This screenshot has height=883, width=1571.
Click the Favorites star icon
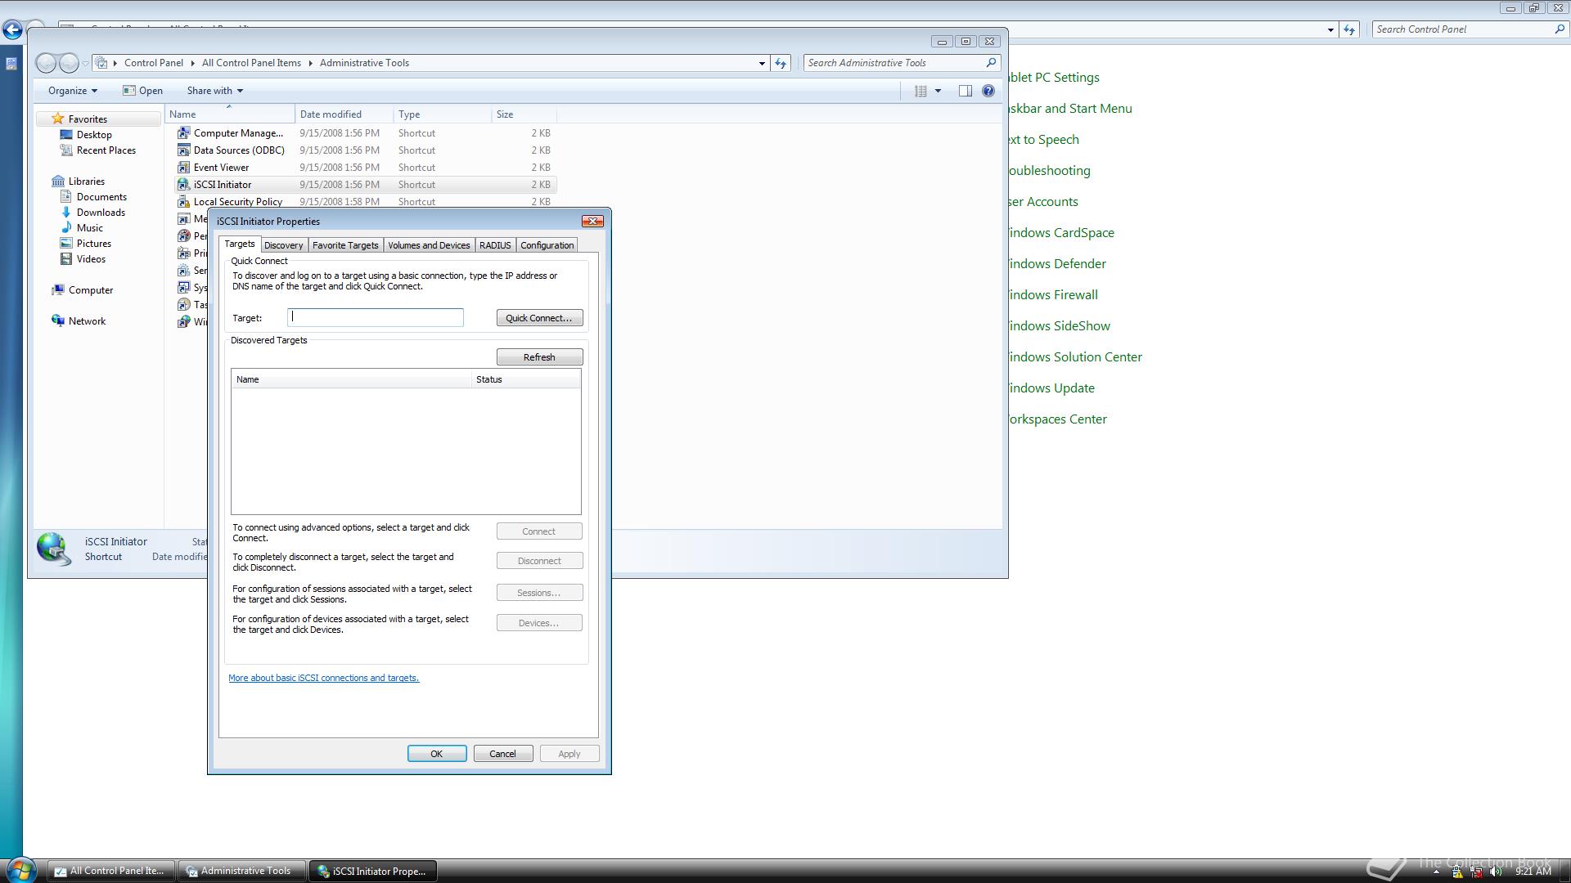[57, 119]
